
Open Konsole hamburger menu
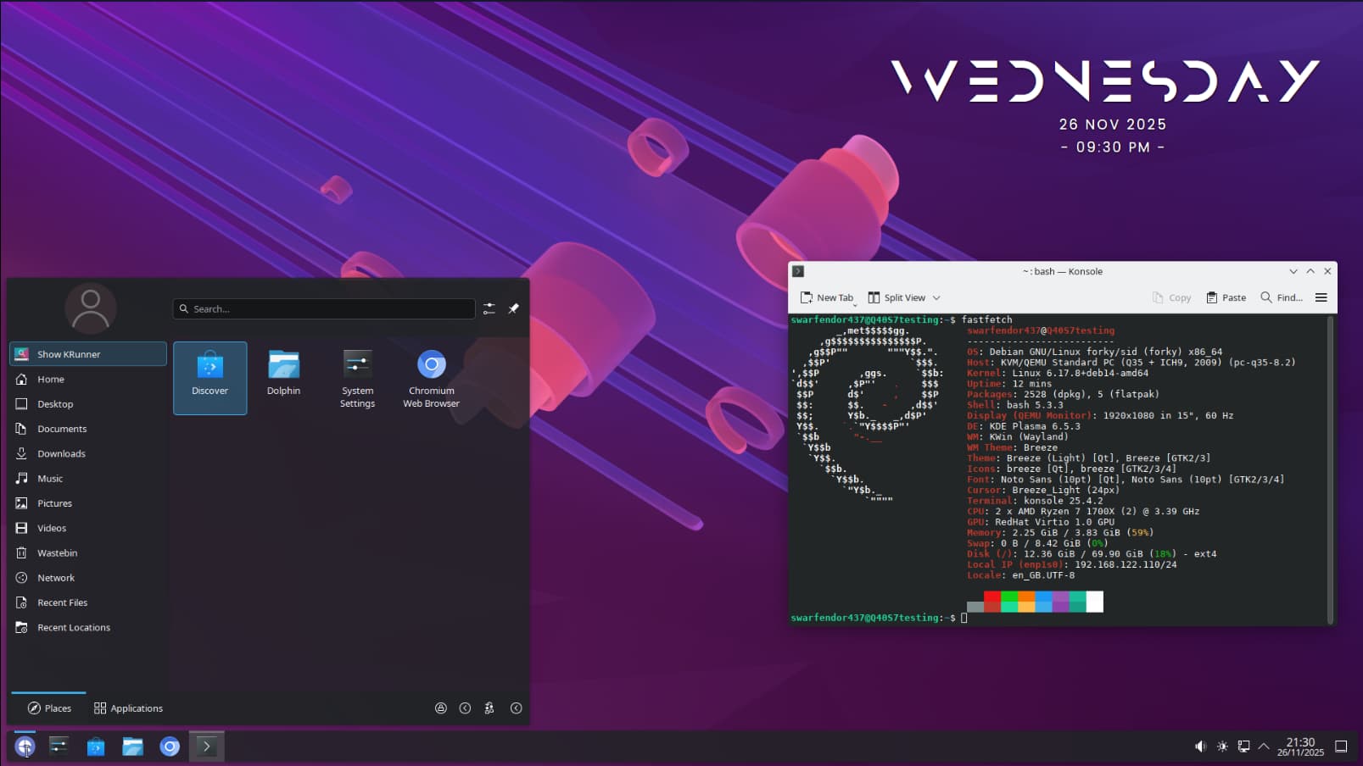click(1321, 297)
